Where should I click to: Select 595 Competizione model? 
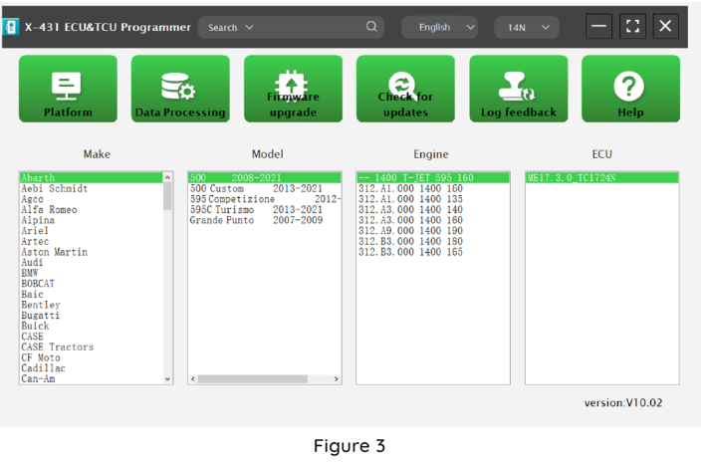[231, 199]
